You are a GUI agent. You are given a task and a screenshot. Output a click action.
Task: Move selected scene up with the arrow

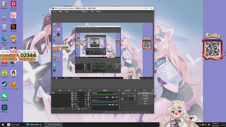click(x=60, y=109)
